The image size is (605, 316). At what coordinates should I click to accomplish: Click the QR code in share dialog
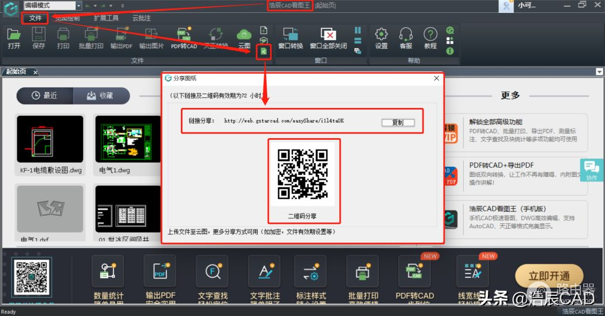pos(302,174)
